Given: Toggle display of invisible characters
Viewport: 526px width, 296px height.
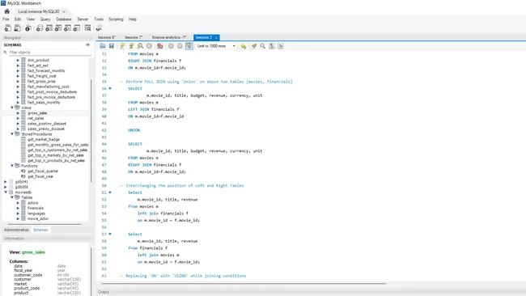Looking at the screenshot, I should (272, 46).
